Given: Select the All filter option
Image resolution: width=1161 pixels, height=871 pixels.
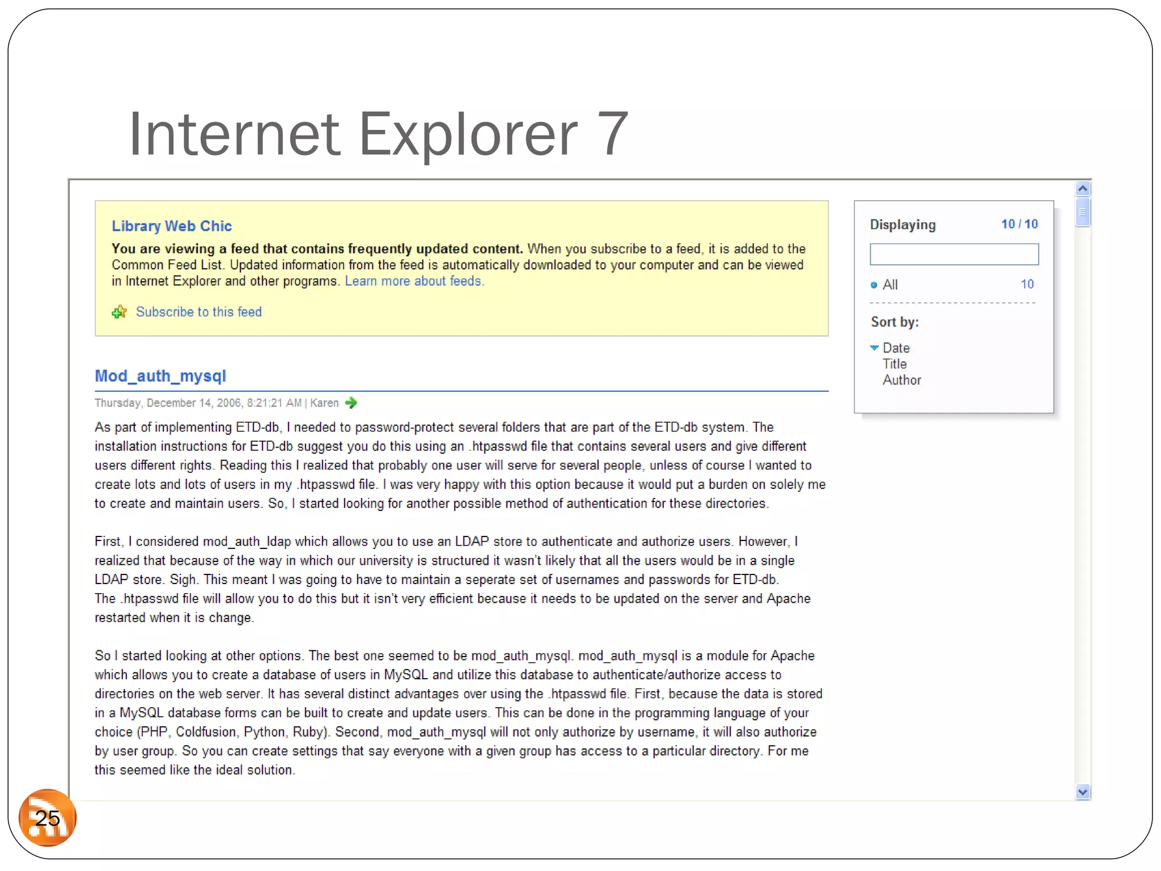Looking at the screenshot, I should [x=890, y=285].
